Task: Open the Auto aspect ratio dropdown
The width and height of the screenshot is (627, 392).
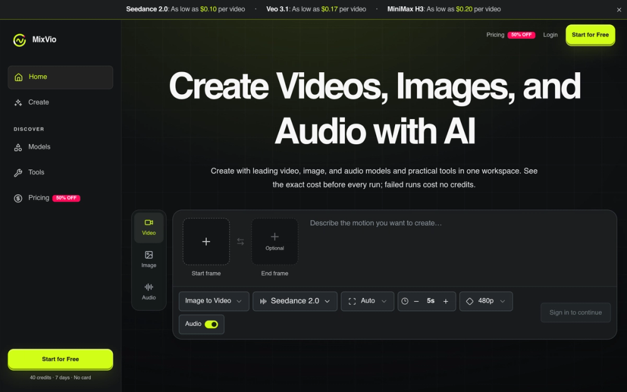Action: (x=367, y=301)
